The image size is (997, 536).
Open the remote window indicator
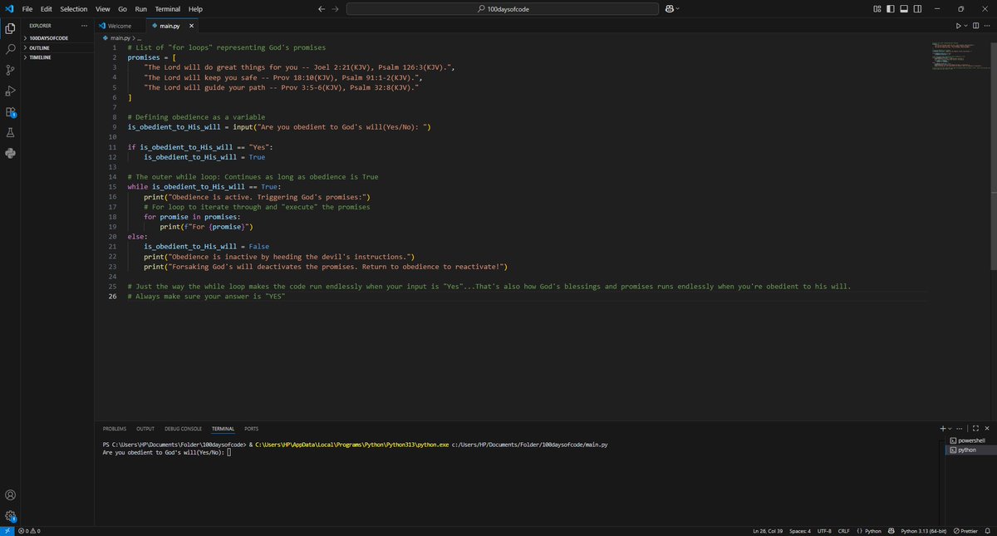coord(7,530)
